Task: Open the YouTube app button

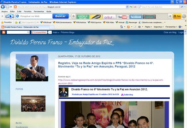Action: pyautogui.click(x=122, y=17)
